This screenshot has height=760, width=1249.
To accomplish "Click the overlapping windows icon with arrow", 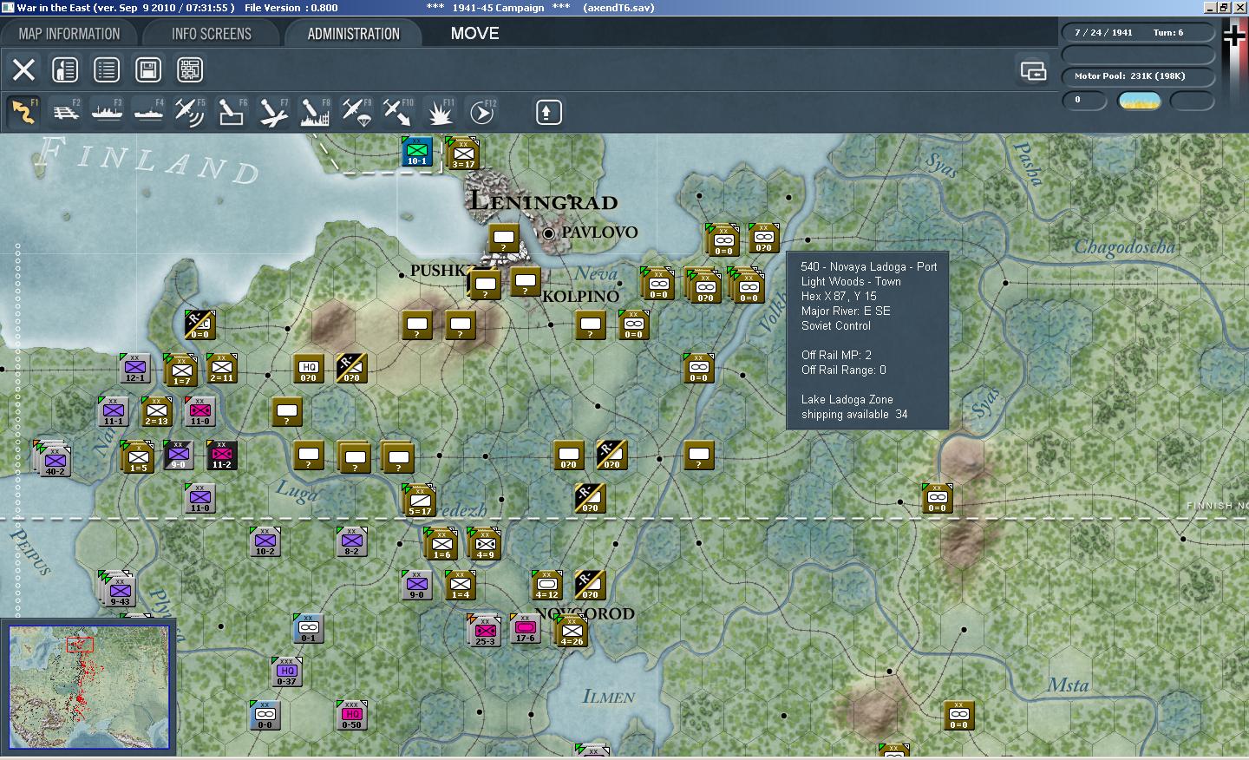I will [x=1033, y=70].
